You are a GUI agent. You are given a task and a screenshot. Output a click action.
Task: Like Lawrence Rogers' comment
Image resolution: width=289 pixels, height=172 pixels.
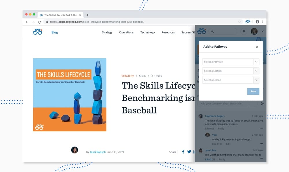(x=209, y=128)
